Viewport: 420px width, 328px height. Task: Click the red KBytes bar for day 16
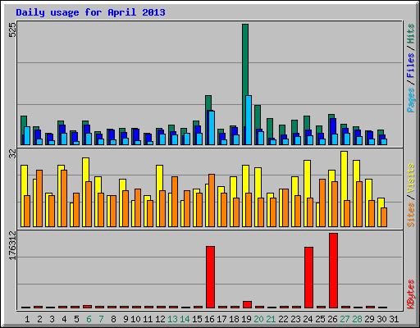click(210, 277)
